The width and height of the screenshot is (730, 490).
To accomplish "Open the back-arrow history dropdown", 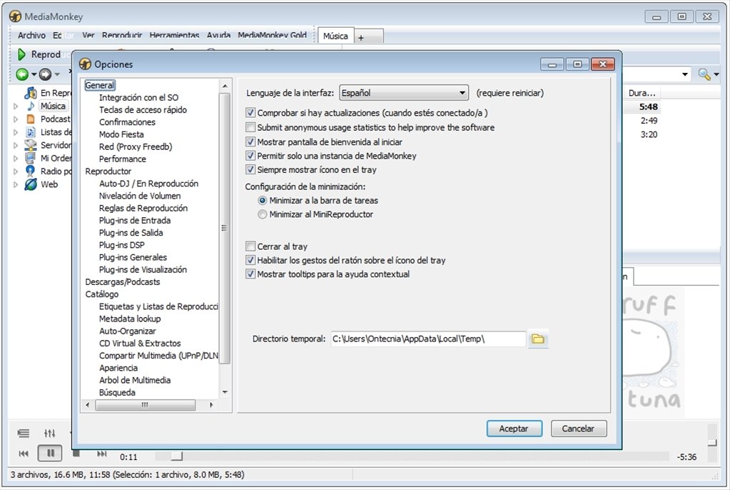I will (x=34, y=74).
